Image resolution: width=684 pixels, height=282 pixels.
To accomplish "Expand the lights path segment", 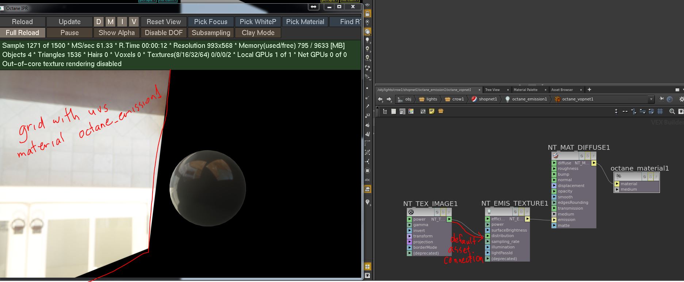I will 428,99.
